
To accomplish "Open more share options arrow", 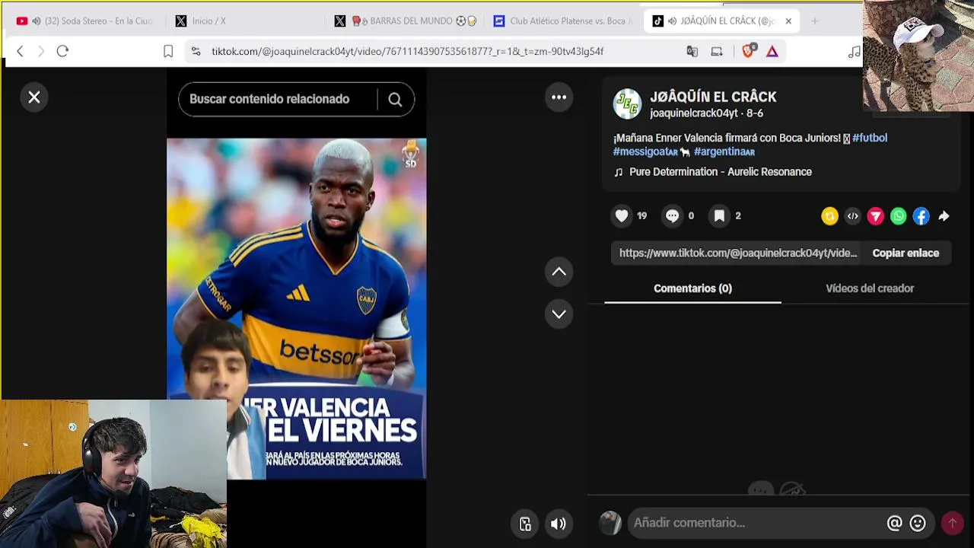I will point(944,217).
